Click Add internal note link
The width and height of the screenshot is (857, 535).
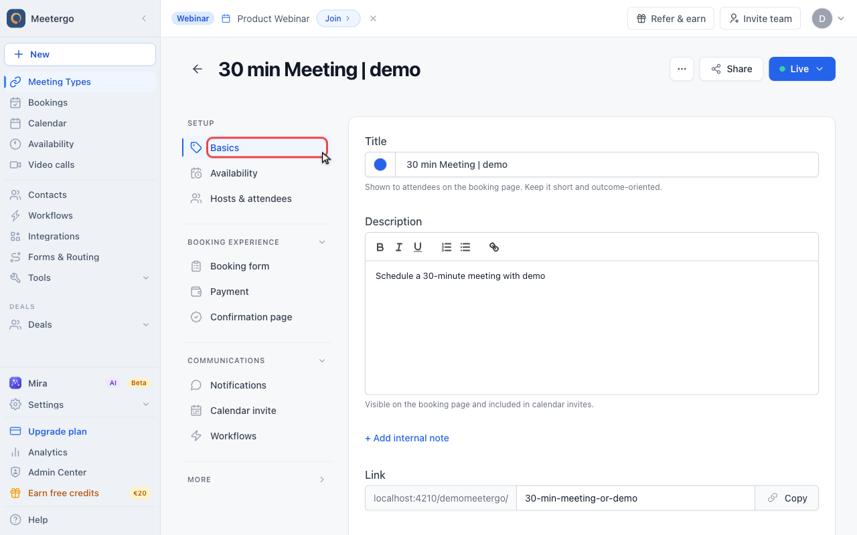tap(407, 438)
